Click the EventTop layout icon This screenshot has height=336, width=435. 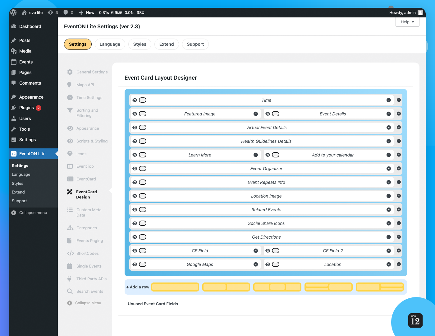pos(70,166)
